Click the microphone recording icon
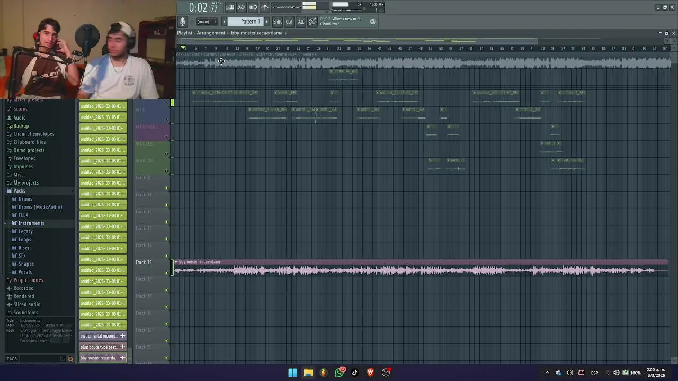Screen dimensions: 678x381 tap(182, 22)
